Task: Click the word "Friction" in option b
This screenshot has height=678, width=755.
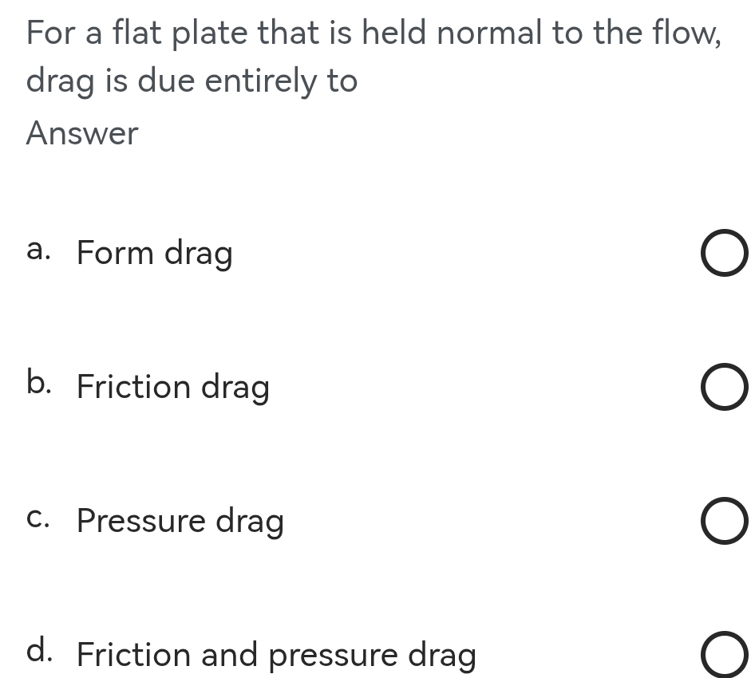Action: tap(133, 388)
